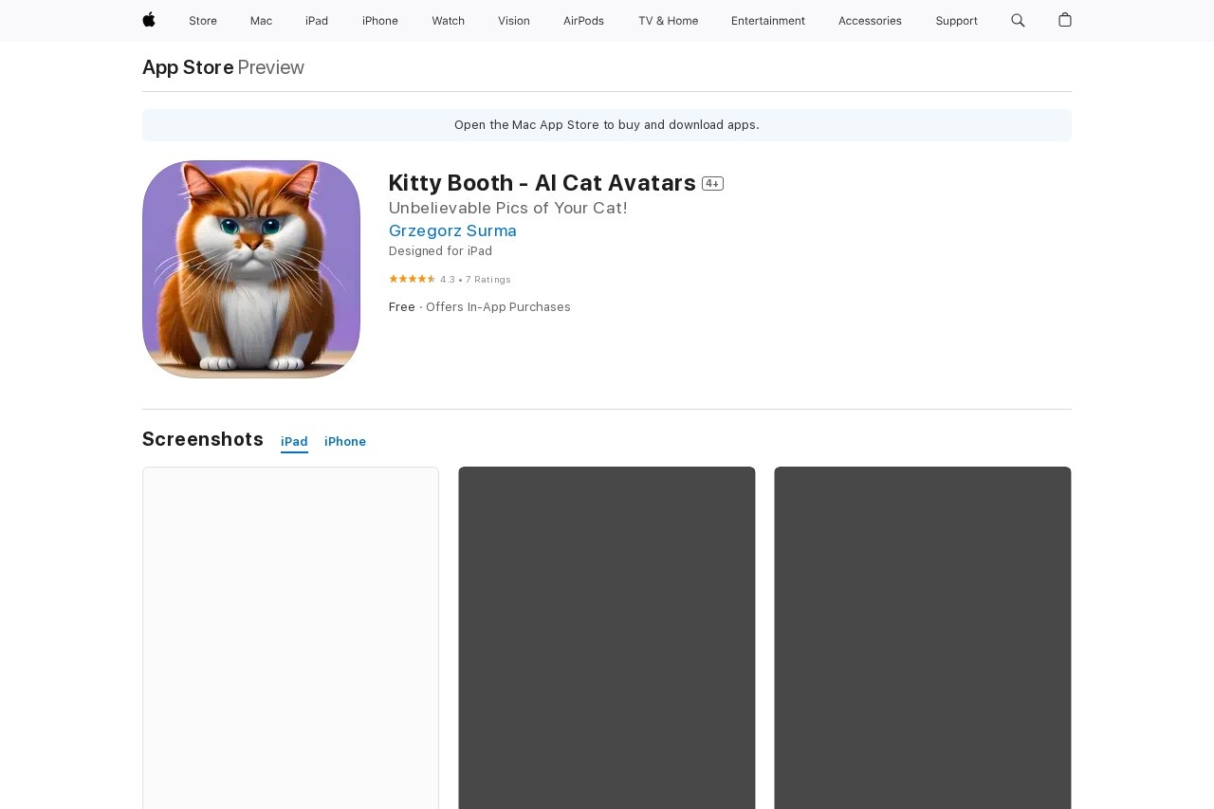This screenshot has width=1214, height=809.
Task: Click the app title Kitty Booth - AI Cat Avatars
Action: (x=543, y=183)
